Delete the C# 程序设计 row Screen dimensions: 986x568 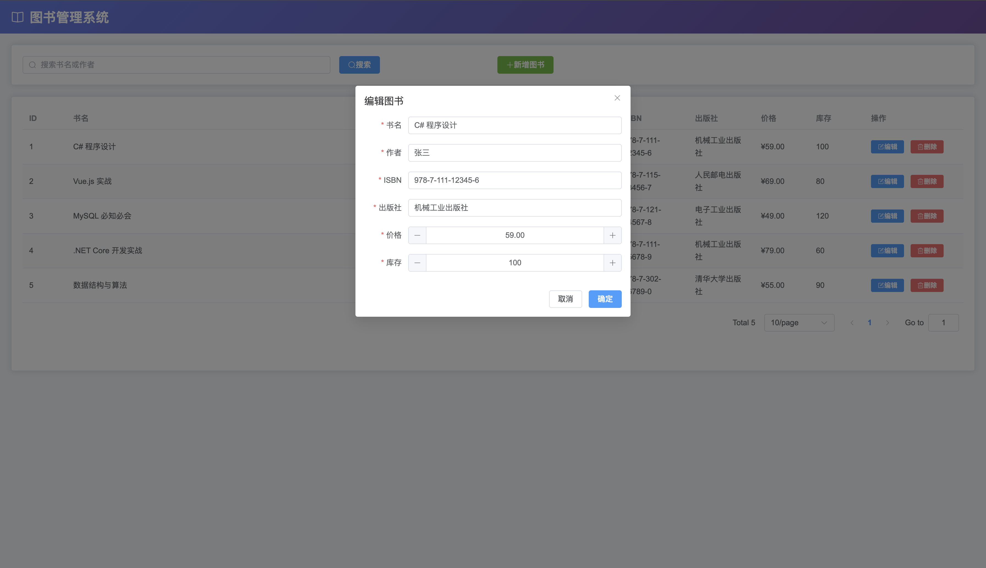pos(927,147)
